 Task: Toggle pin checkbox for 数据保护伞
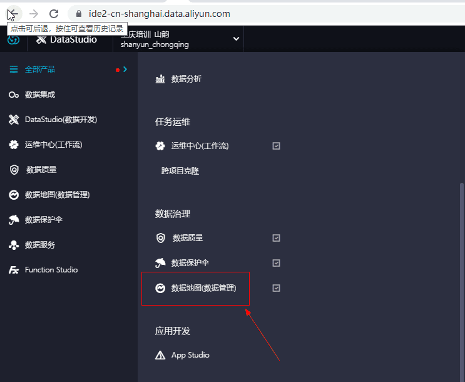coord(276,263)
